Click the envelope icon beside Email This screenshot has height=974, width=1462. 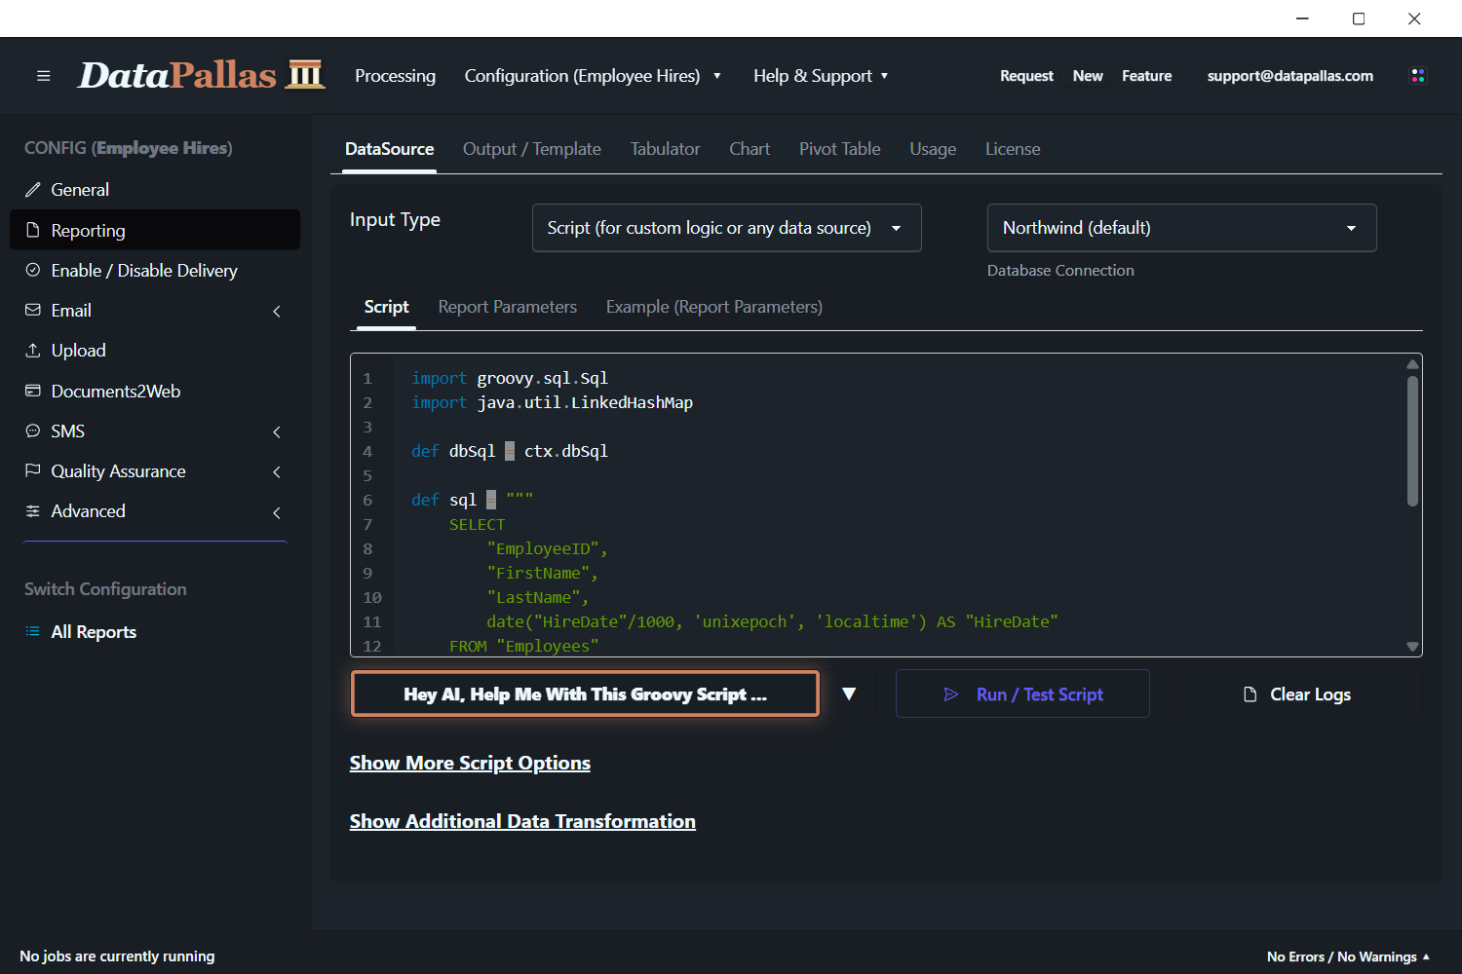[33, 310]
